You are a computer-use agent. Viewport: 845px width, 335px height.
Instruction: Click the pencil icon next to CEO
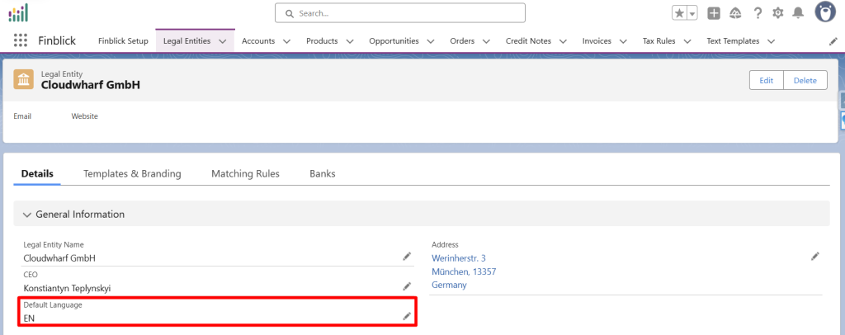click(406, 286)
